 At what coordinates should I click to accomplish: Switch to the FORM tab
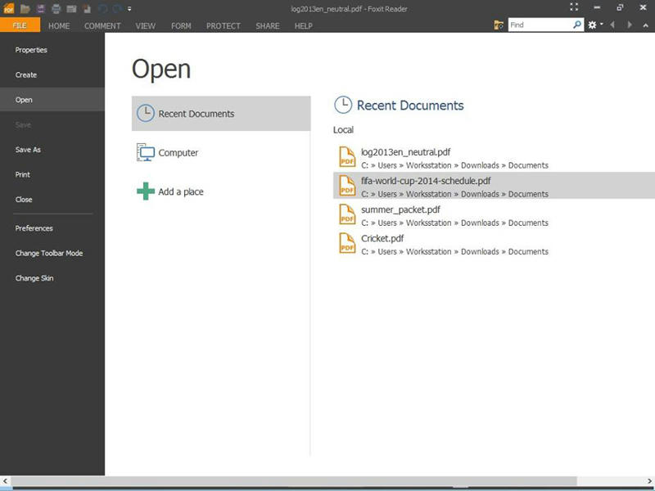coord(181,26)
